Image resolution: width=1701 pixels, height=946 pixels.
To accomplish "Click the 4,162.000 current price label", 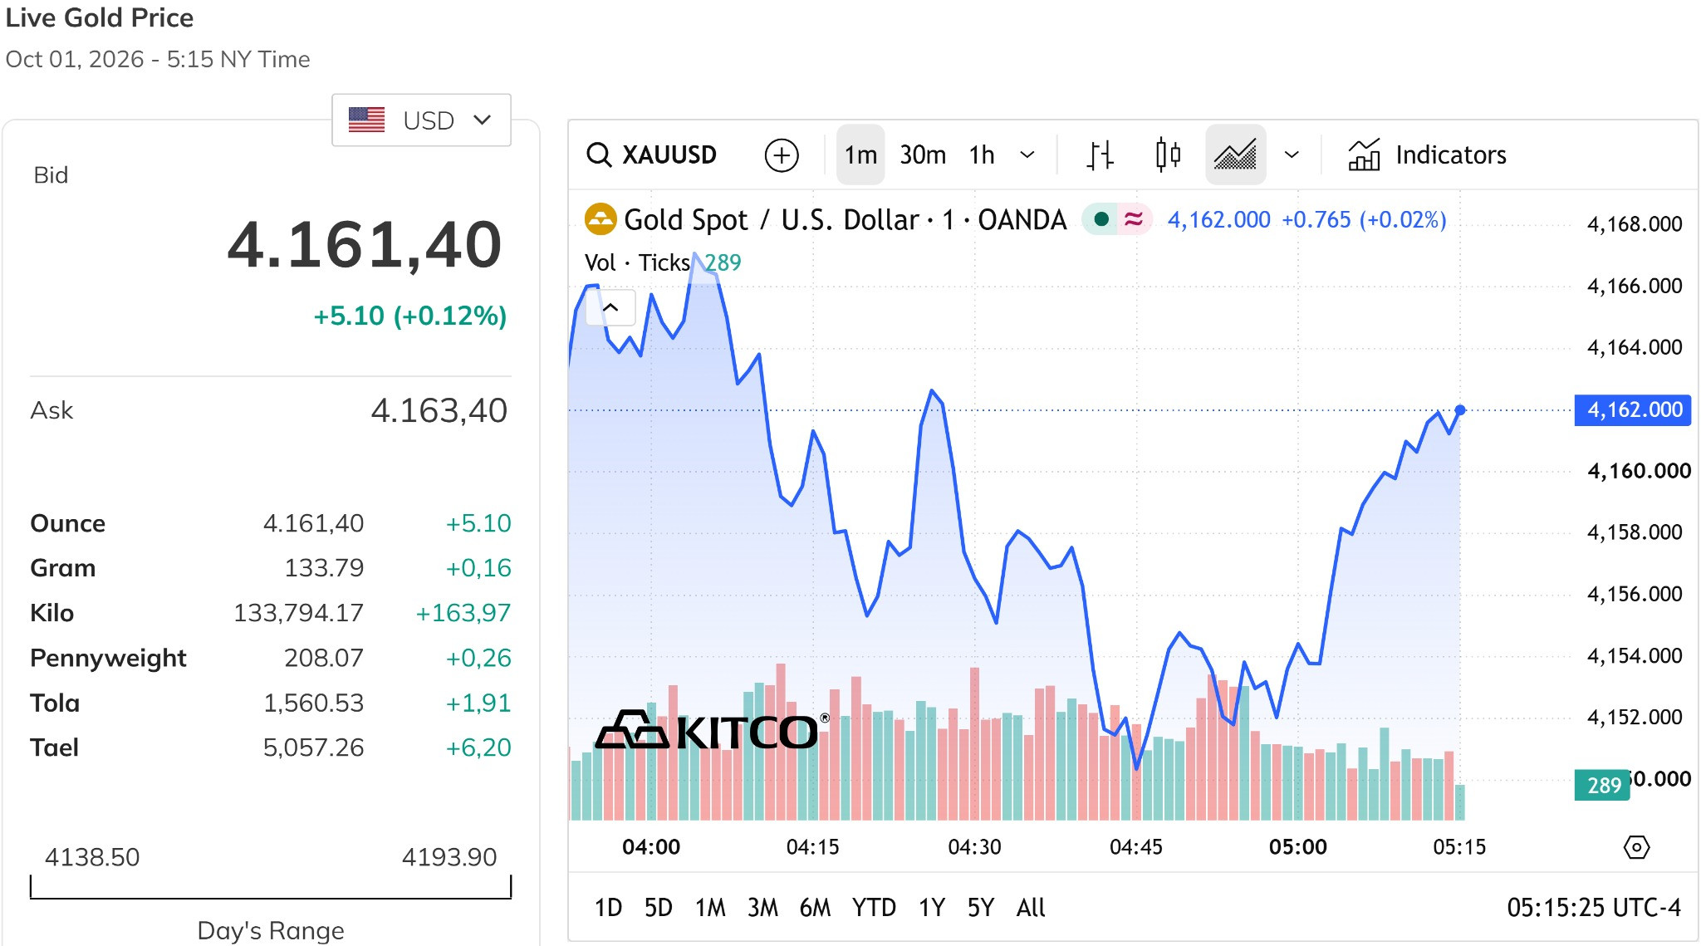I will pyautogui.click(x=1633, y=409).
